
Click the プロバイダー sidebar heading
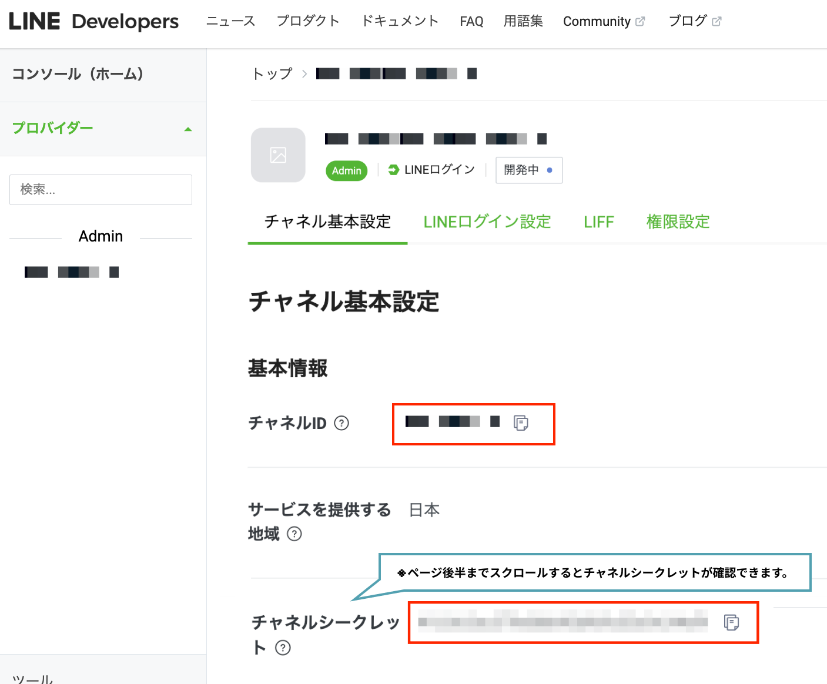tap(53, 128)
